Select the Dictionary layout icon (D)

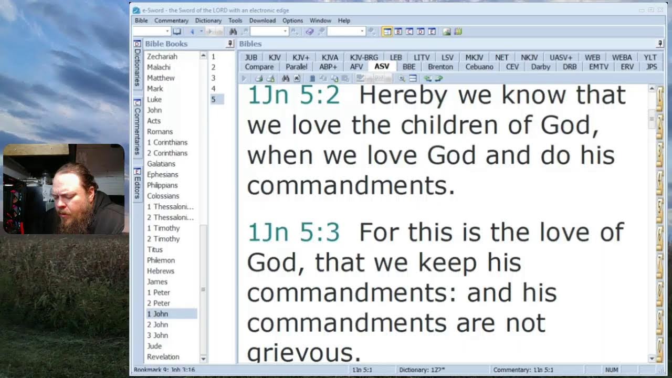[421, 31]
